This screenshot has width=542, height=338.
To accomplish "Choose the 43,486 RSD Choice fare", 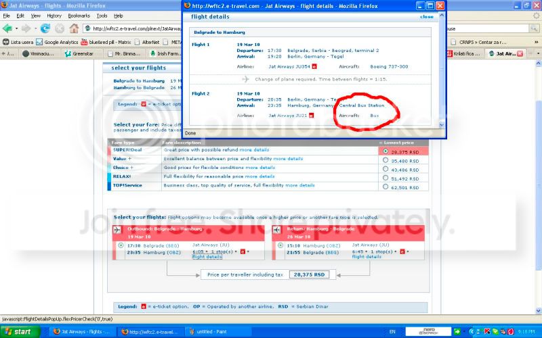I will (x=385, y=169).
